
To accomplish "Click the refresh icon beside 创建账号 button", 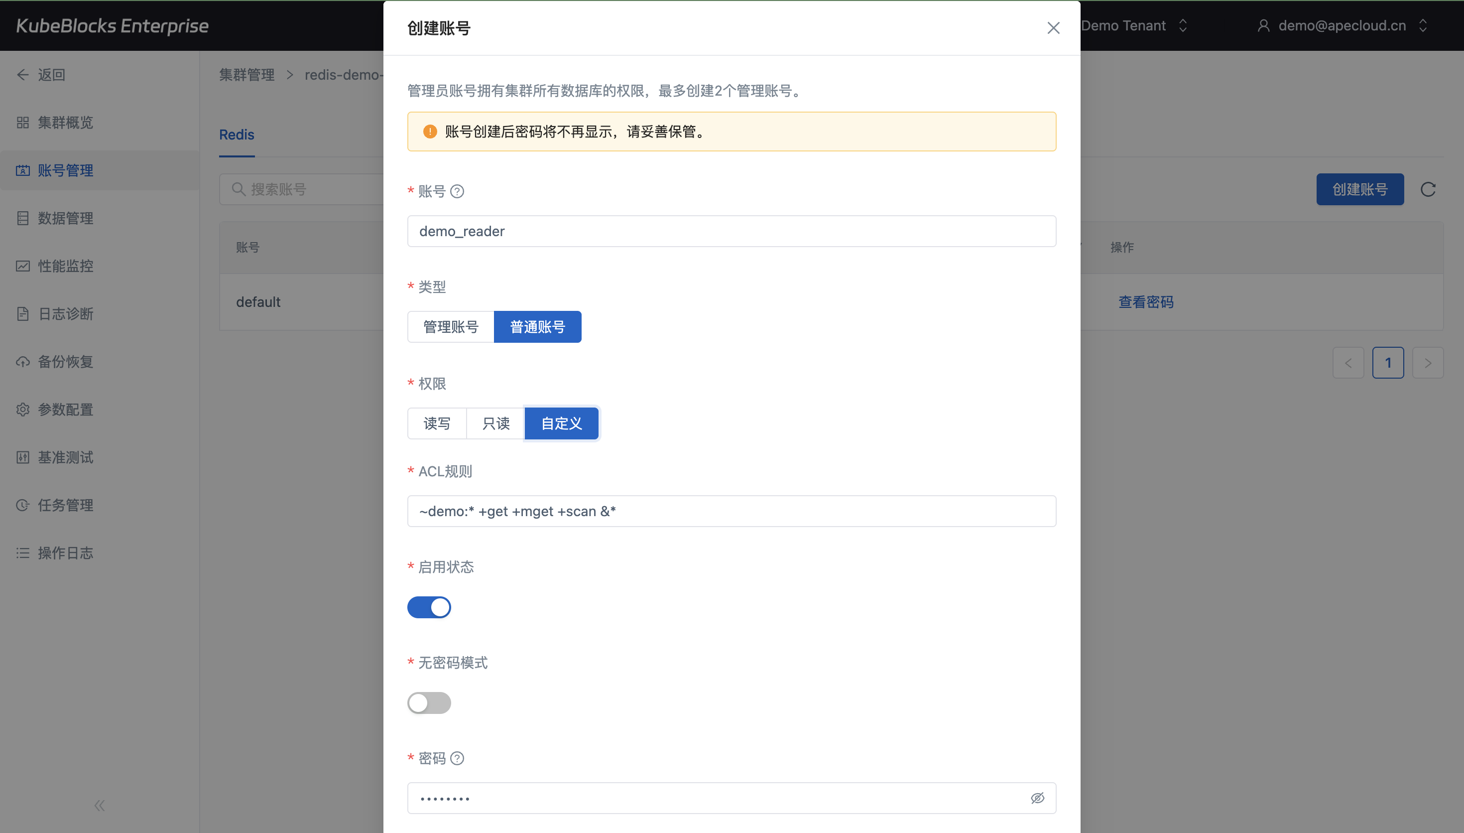I will point(1428,189).
